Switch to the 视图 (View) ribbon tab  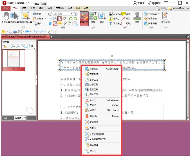coord(24,8)
